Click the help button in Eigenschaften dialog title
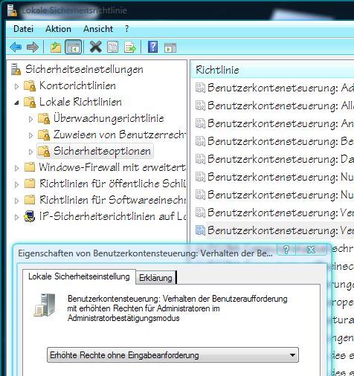Screen dimensions: 354x376 coord(286,249)
